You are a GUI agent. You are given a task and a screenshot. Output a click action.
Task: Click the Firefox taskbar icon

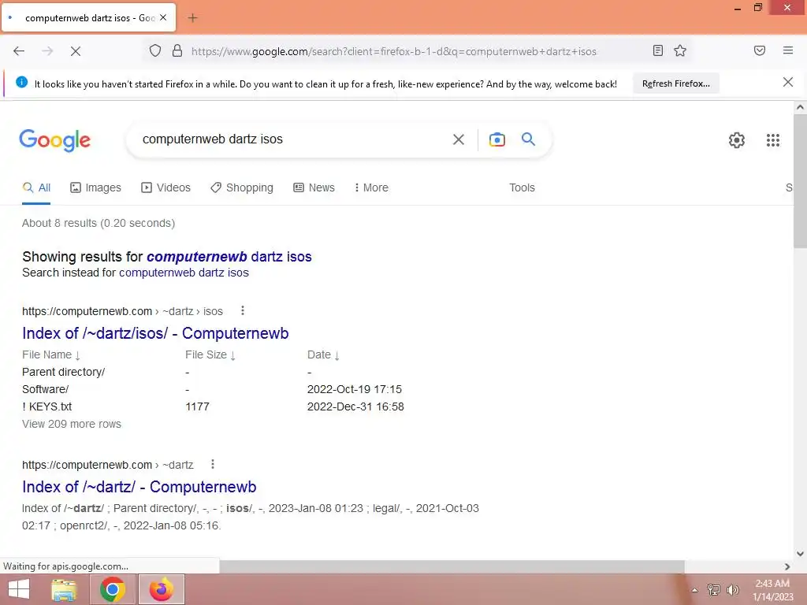(x=161, y=589)
